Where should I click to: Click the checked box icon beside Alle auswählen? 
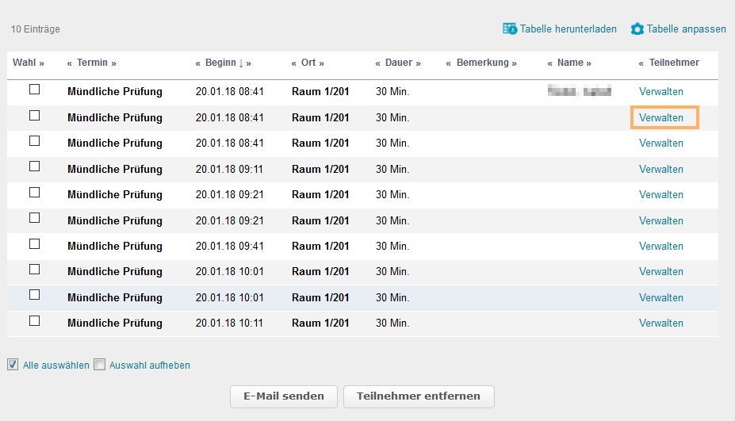point(13,365)
